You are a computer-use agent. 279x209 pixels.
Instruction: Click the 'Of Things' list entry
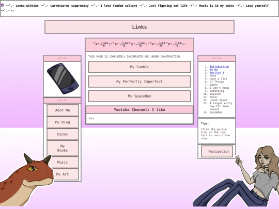(216, 82)
